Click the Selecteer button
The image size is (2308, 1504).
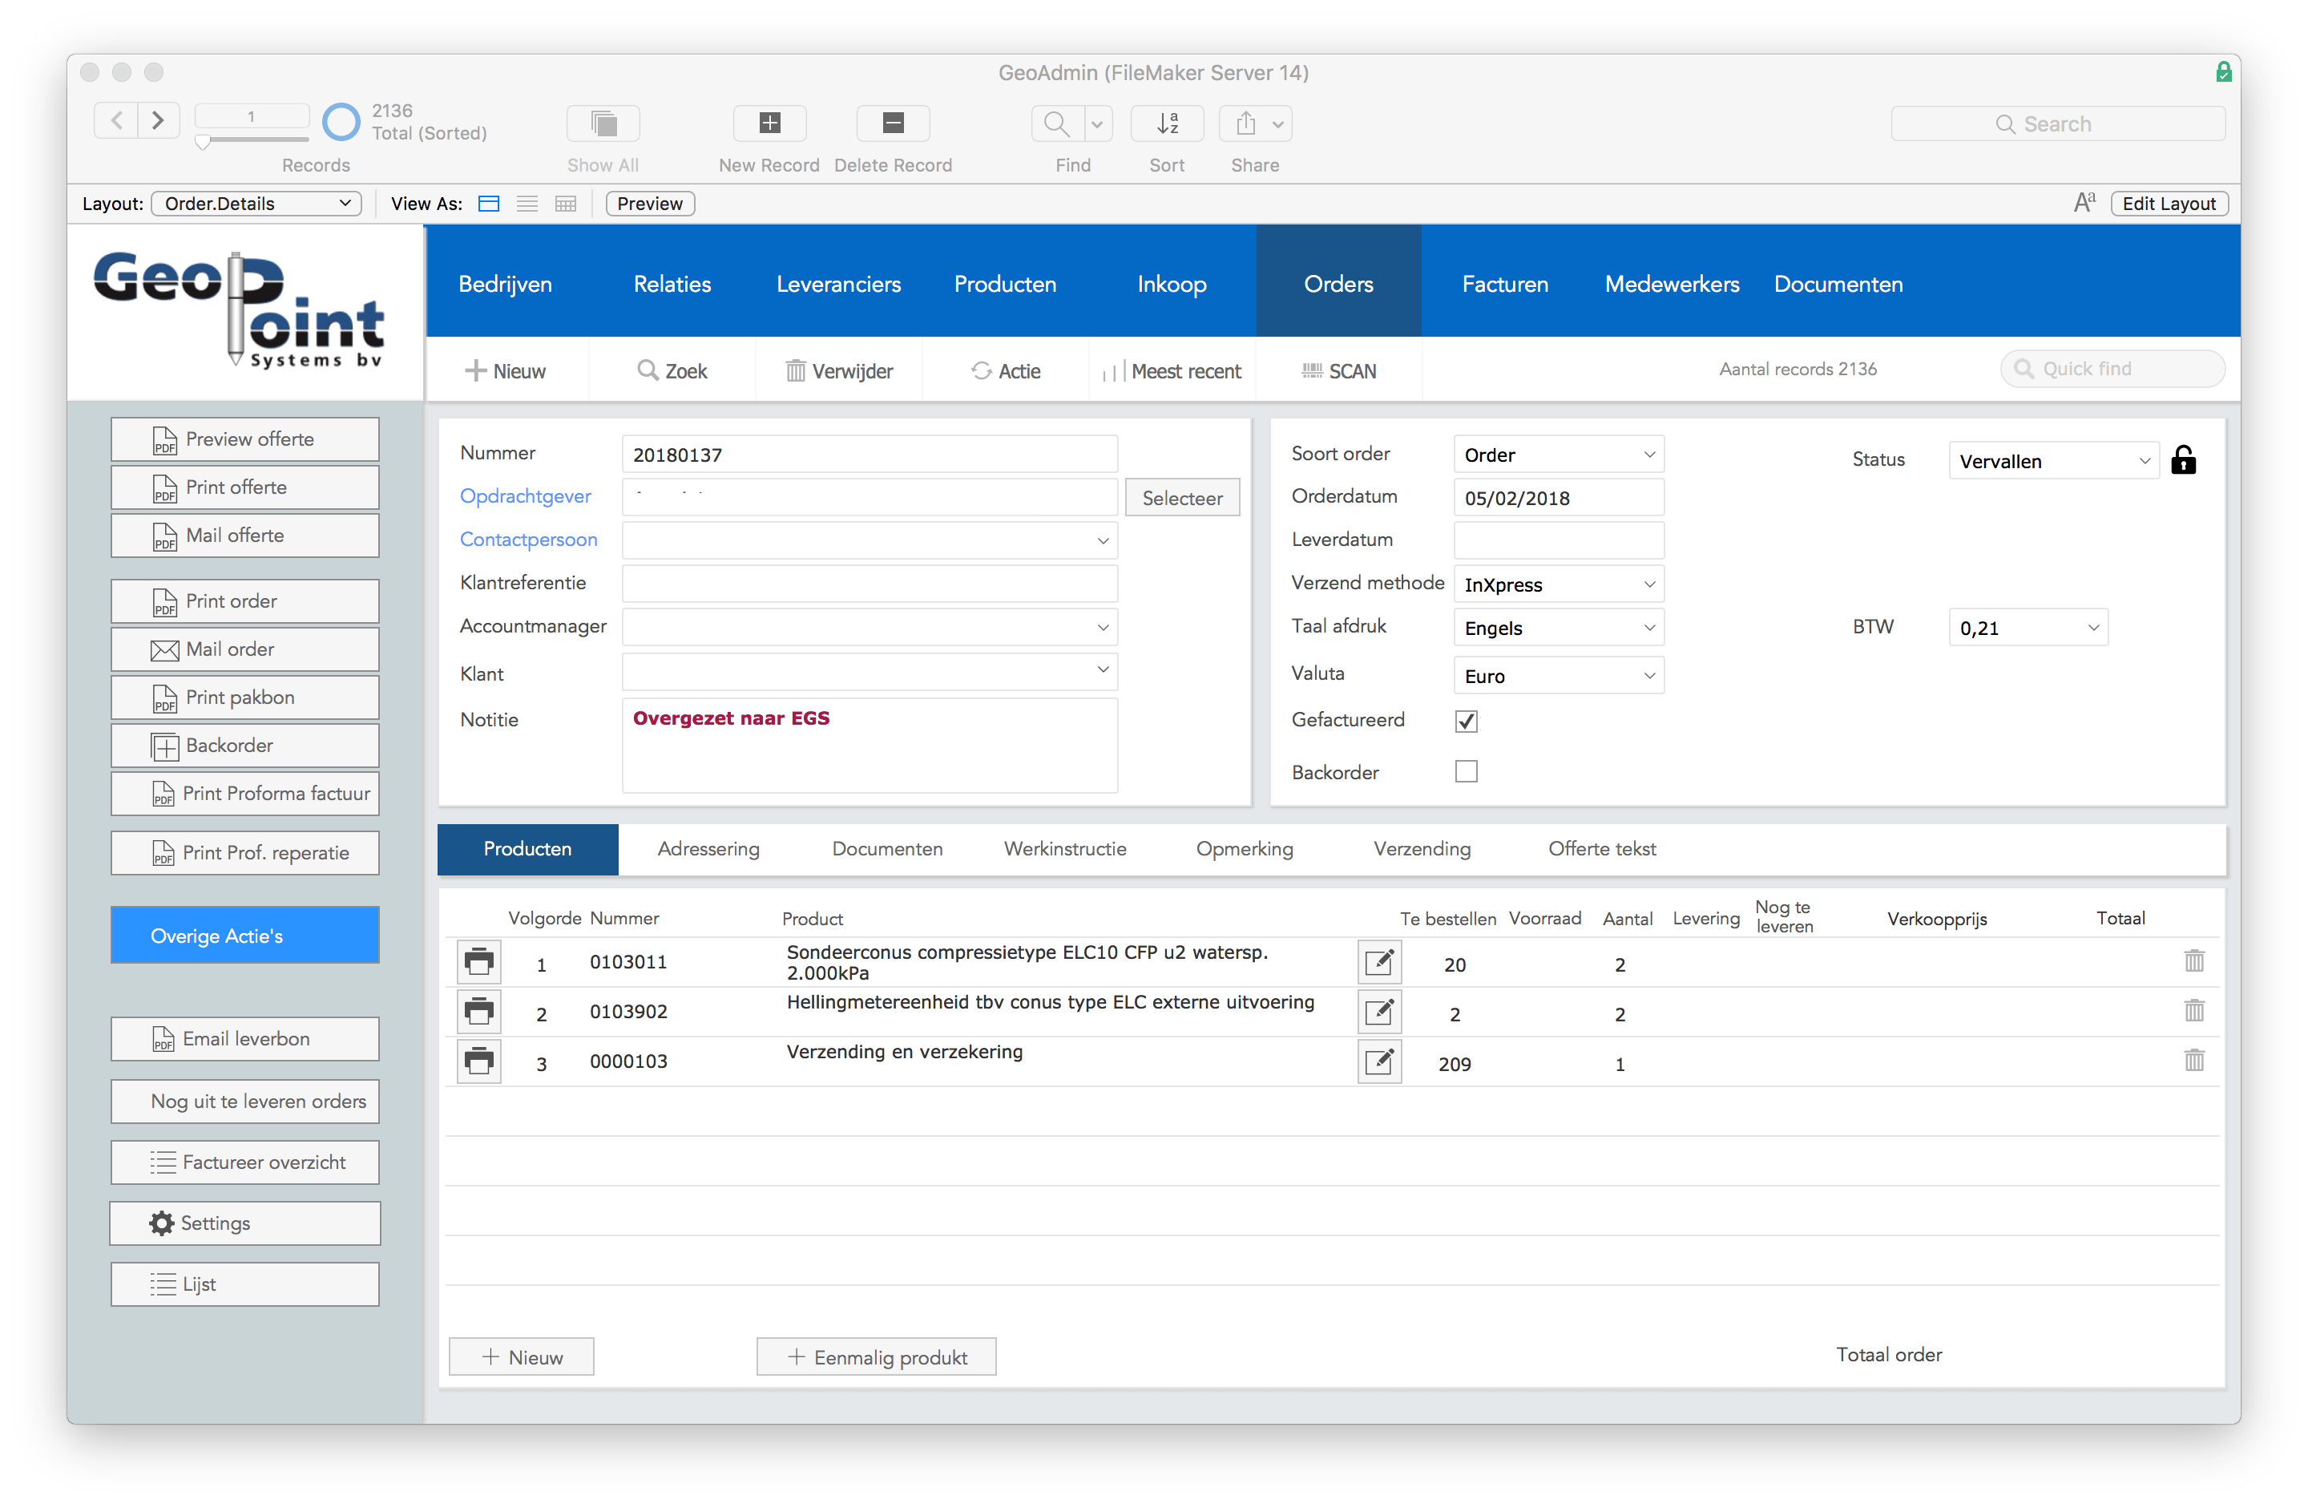pyautogui.click(x=1182, y=498)
